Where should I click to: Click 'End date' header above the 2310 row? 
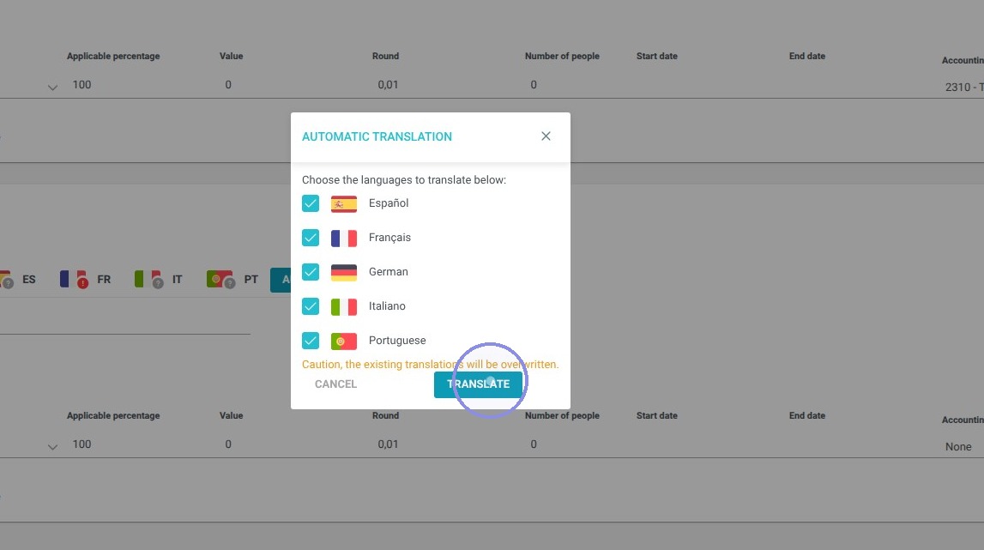pyautogui.click(x=807, y=56)
